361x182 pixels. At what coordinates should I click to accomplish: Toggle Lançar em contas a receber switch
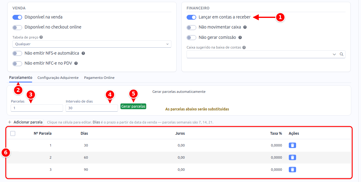[x=191, y=17]
